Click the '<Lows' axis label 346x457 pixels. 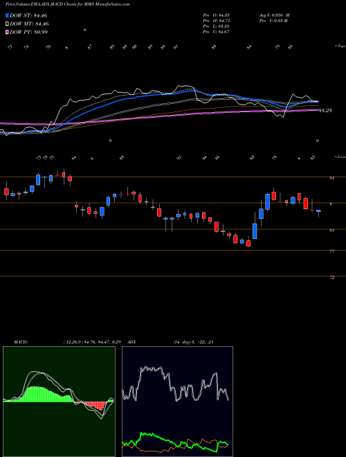[x=340, y=156]
